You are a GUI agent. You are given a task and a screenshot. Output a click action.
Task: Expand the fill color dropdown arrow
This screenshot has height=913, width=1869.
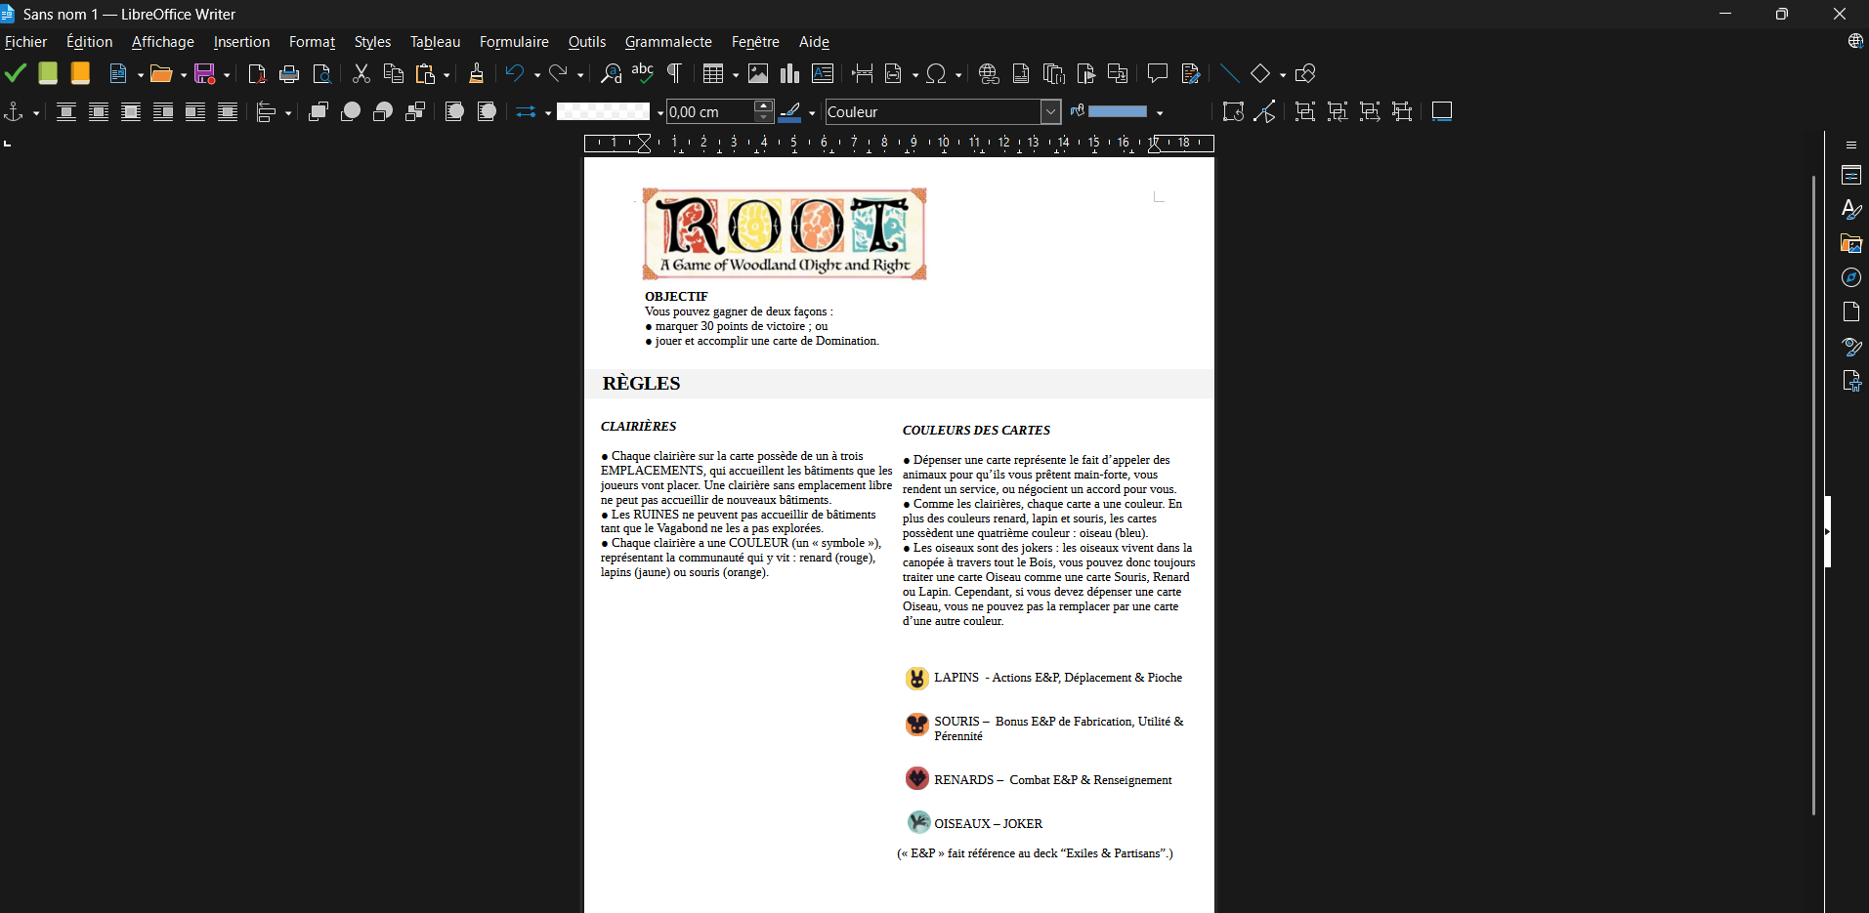point(1160,113)
